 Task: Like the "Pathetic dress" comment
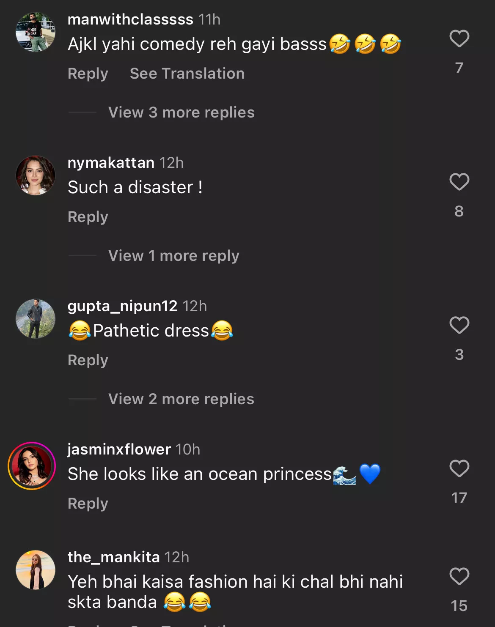pyautogui.click(x=459, y=326)
